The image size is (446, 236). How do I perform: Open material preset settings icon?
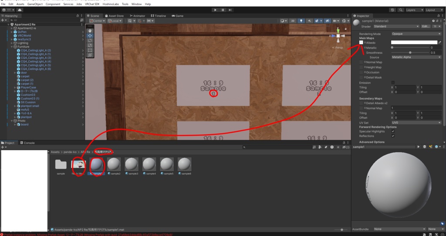[437, 21]
